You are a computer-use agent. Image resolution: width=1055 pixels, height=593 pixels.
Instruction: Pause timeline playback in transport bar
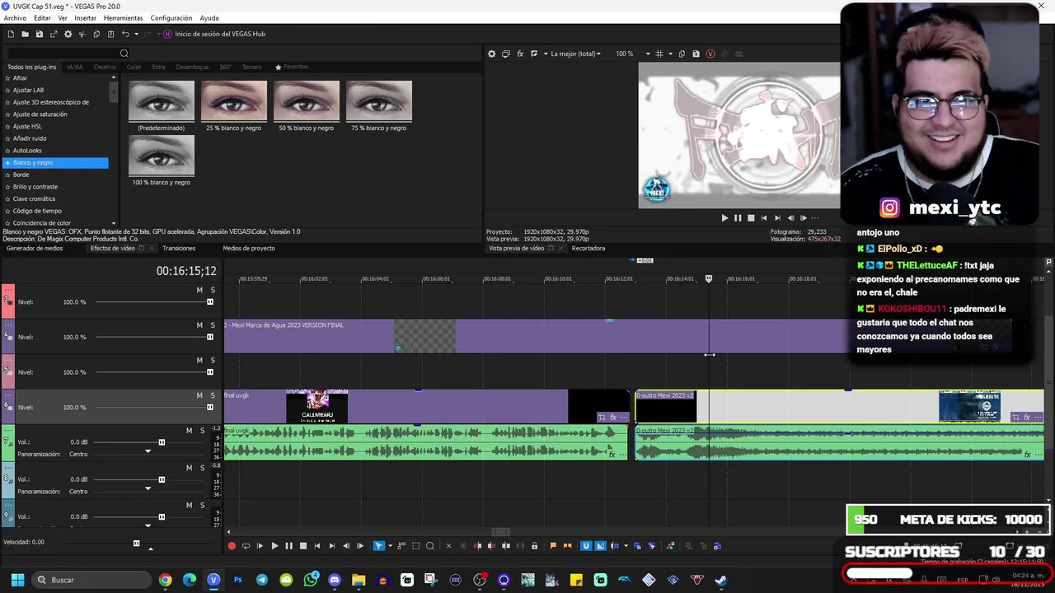(288, 545)
